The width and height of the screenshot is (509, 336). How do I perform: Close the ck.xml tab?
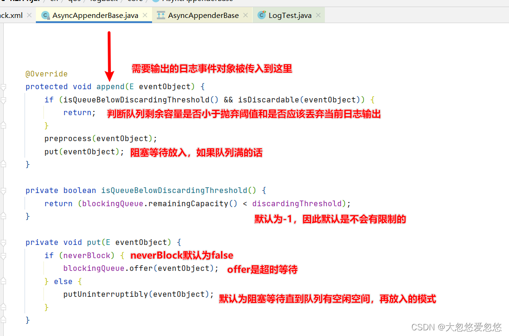(x=29, y=15)
